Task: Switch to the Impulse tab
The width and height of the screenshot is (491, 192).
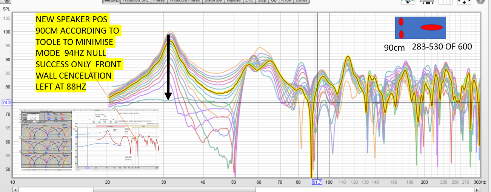Action: 234,1
